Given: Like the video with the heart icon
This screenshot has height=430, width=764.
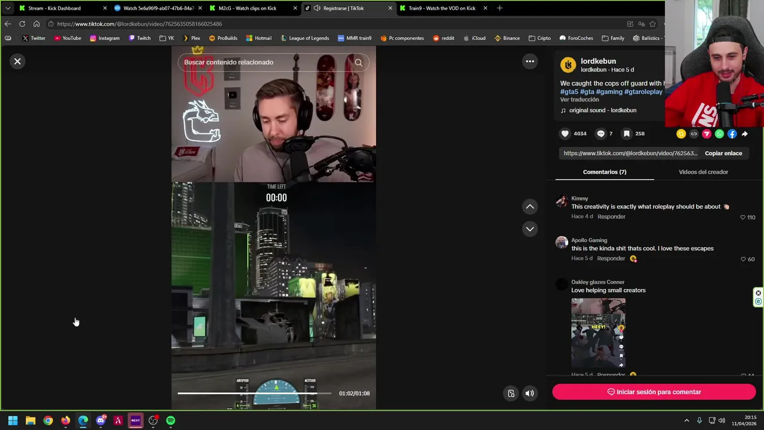Looking at the screenshot, I should [565, 134].
